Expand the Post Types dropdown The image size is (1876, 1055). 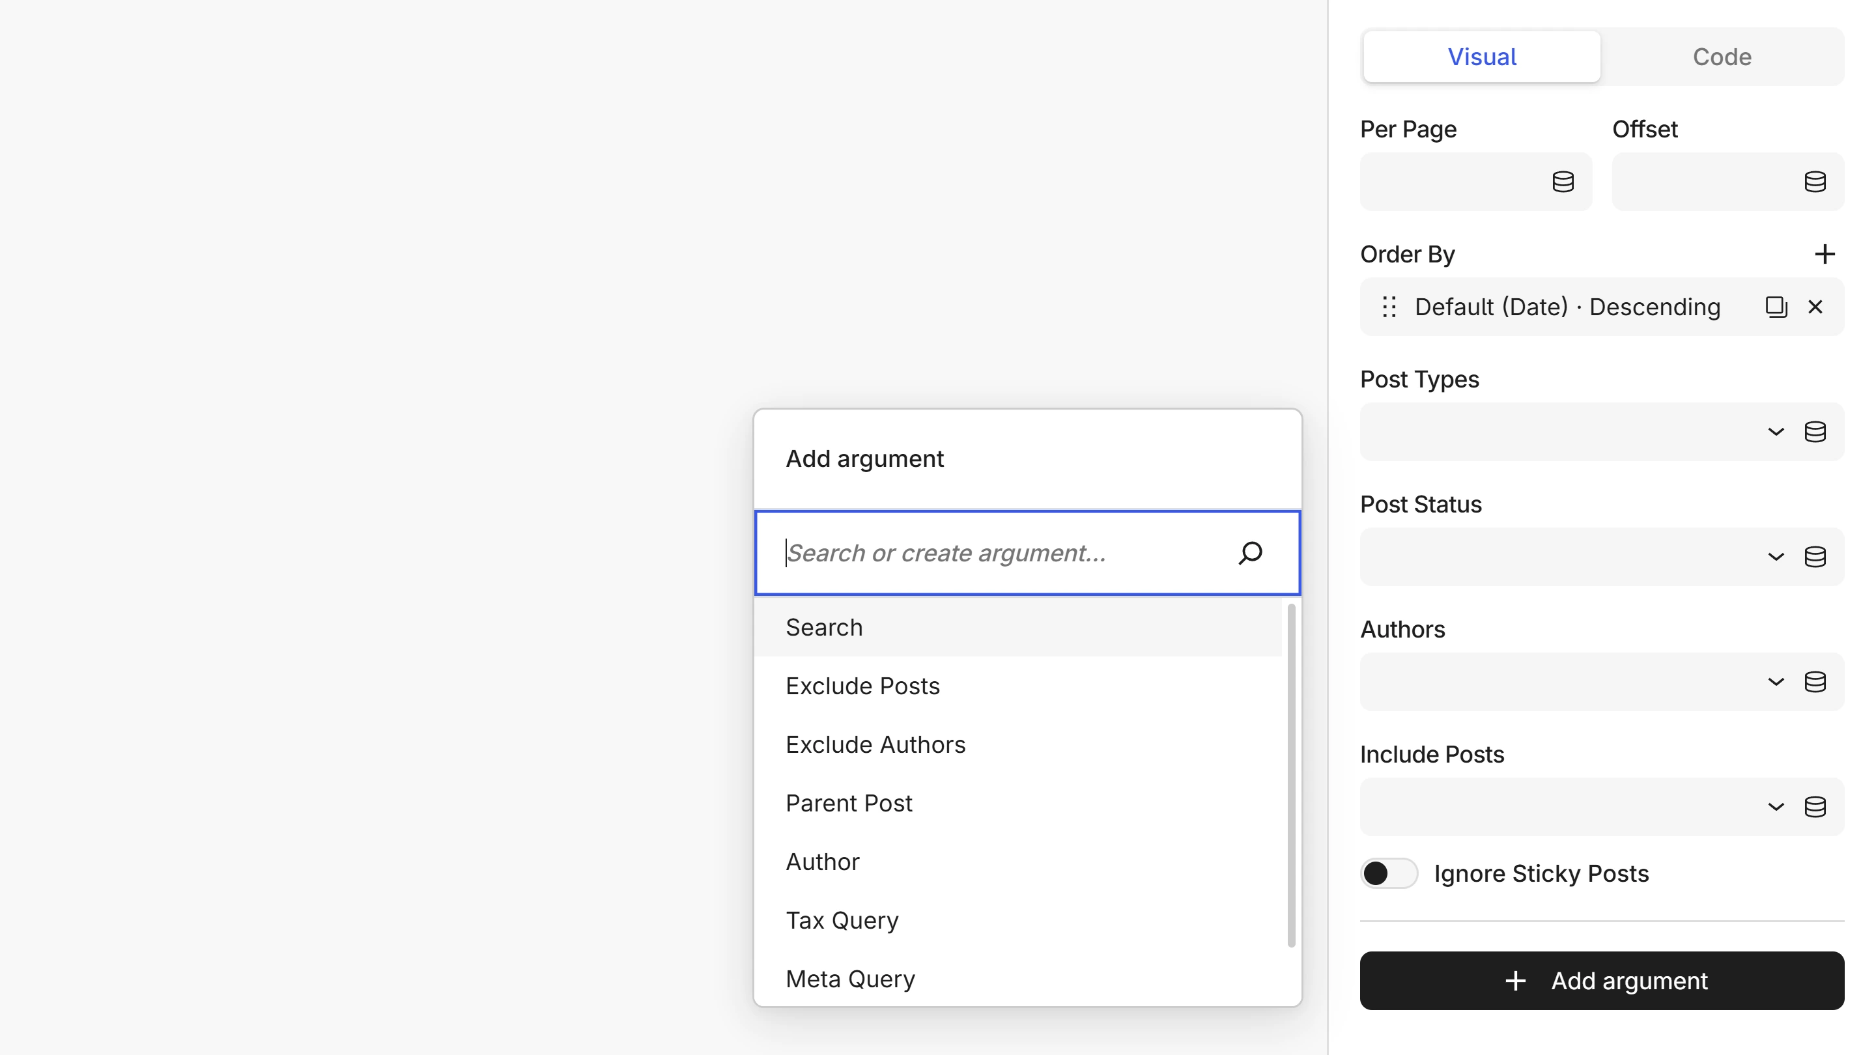tap(1776, 432)
